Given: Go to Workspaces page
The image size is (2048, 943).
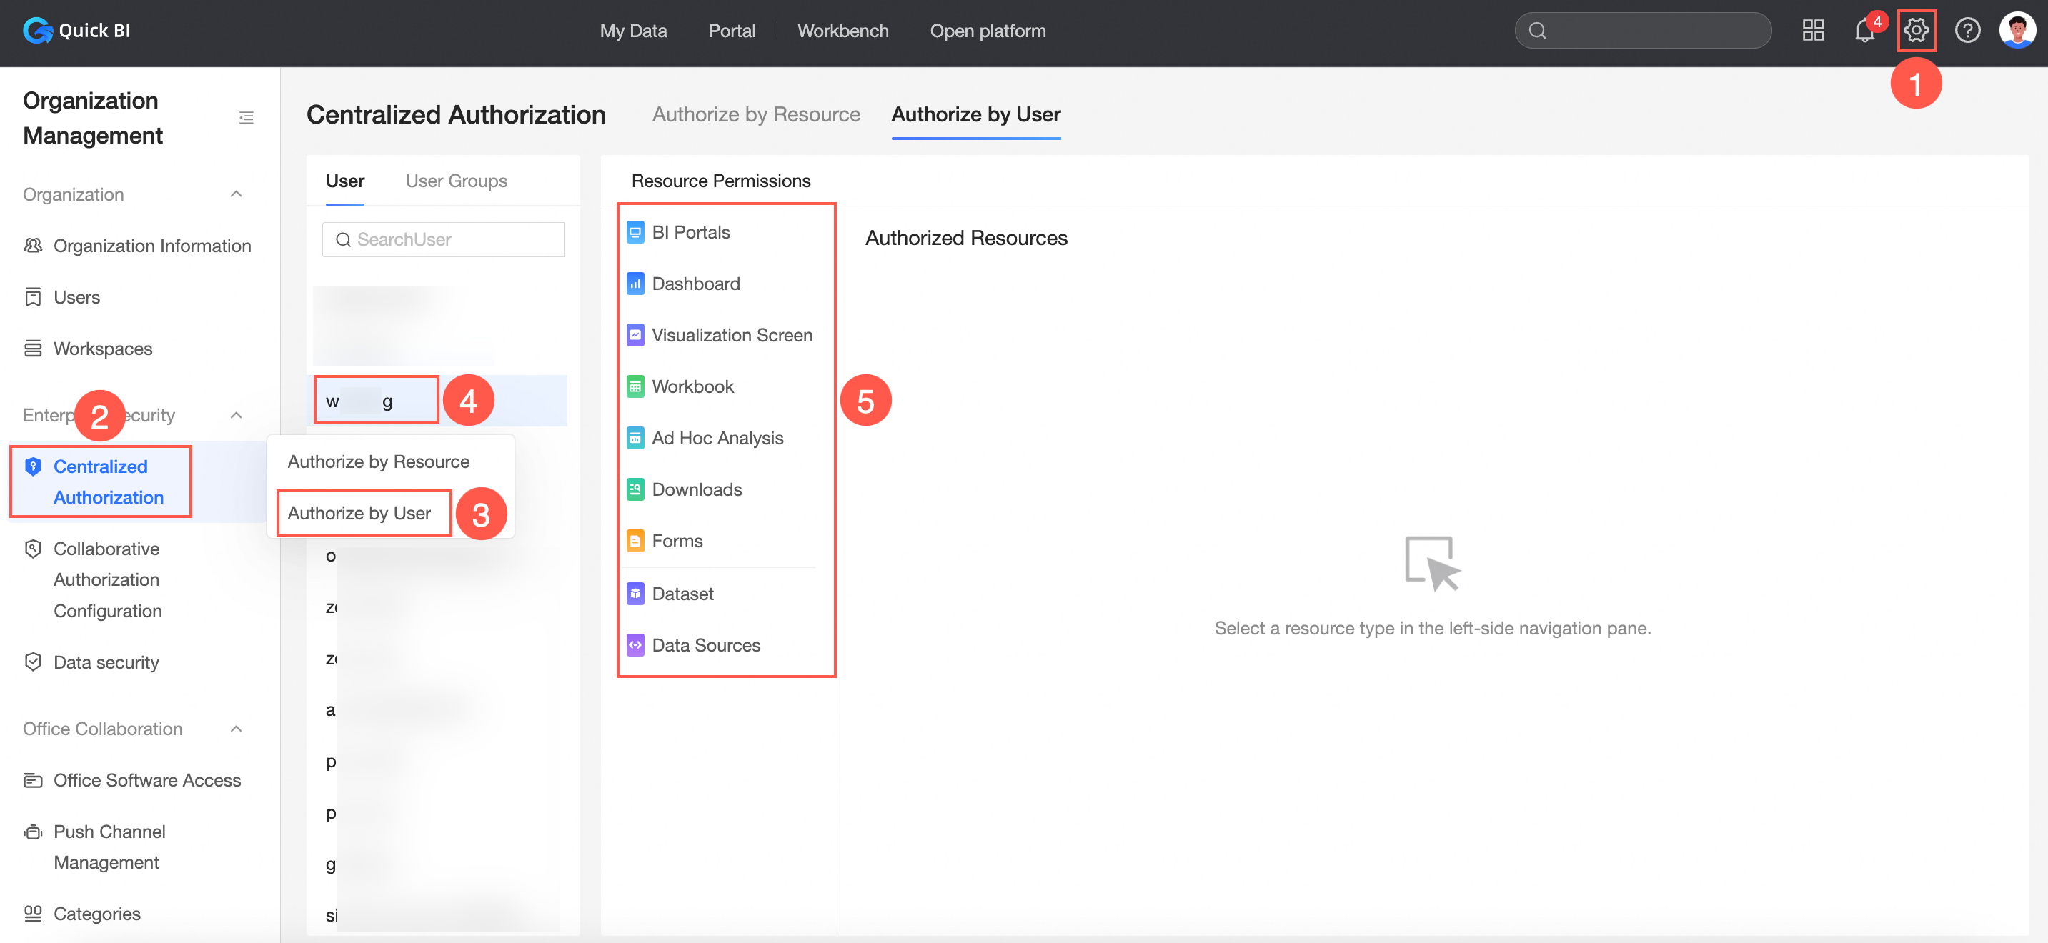Looking at the screenshot, I should pyautogui.click(x=103, y=348).
